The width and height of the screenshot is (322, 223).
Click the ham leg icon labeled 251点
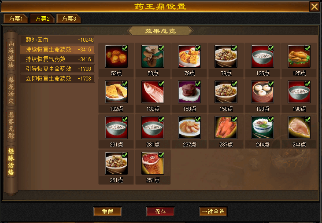[x=153, y=163]
